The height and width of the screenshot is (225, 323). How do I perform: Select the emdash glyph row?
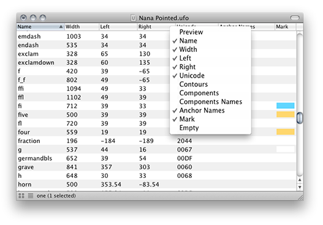pos(156,36)
